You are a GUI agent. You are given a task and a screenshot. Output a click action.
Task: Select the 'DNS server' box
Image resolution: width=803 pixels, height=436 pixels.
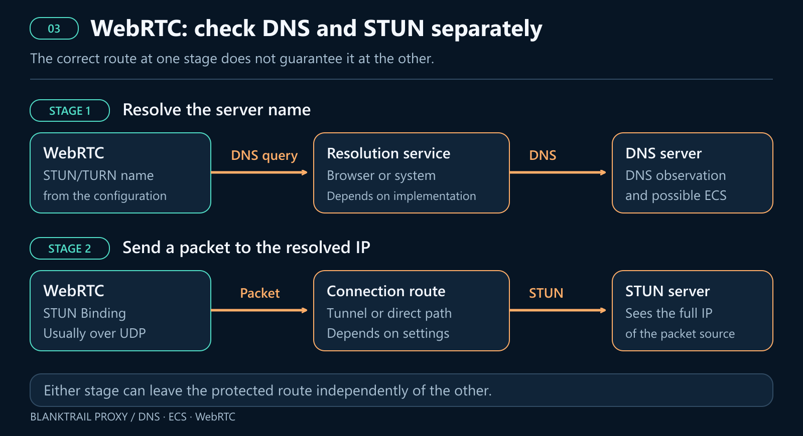[693, 173]
